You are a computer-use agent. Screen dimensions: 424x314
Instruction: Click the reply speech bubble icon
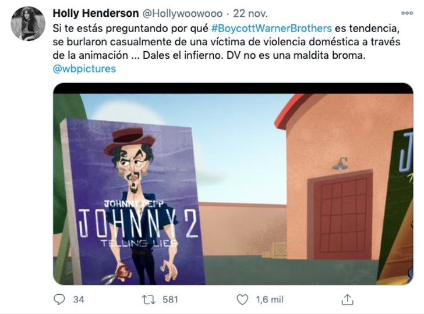tap(59, 299)
